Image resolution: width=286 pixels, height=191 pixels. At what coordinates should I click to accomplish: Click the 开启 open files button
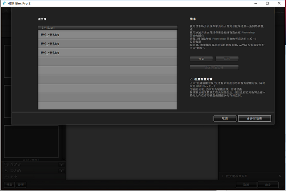(201, 59)
